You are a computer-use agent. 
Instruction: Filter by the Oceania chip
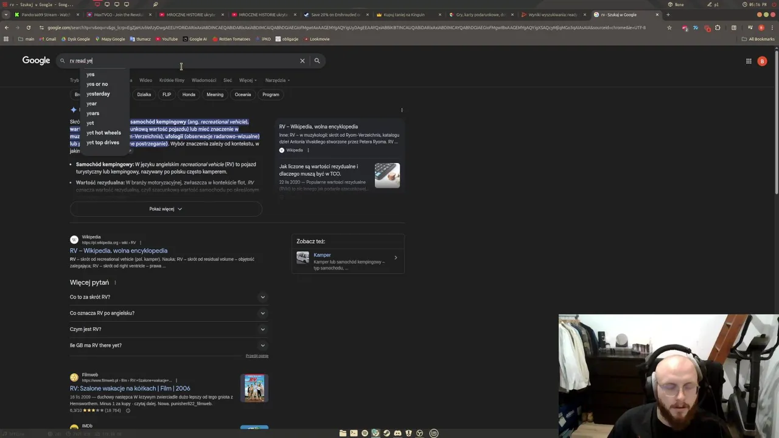pyautogui.click(x=243, y=94)
